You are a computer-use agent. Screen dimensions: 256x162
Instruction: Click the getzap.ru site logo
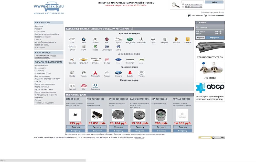[x=49, y=8]
